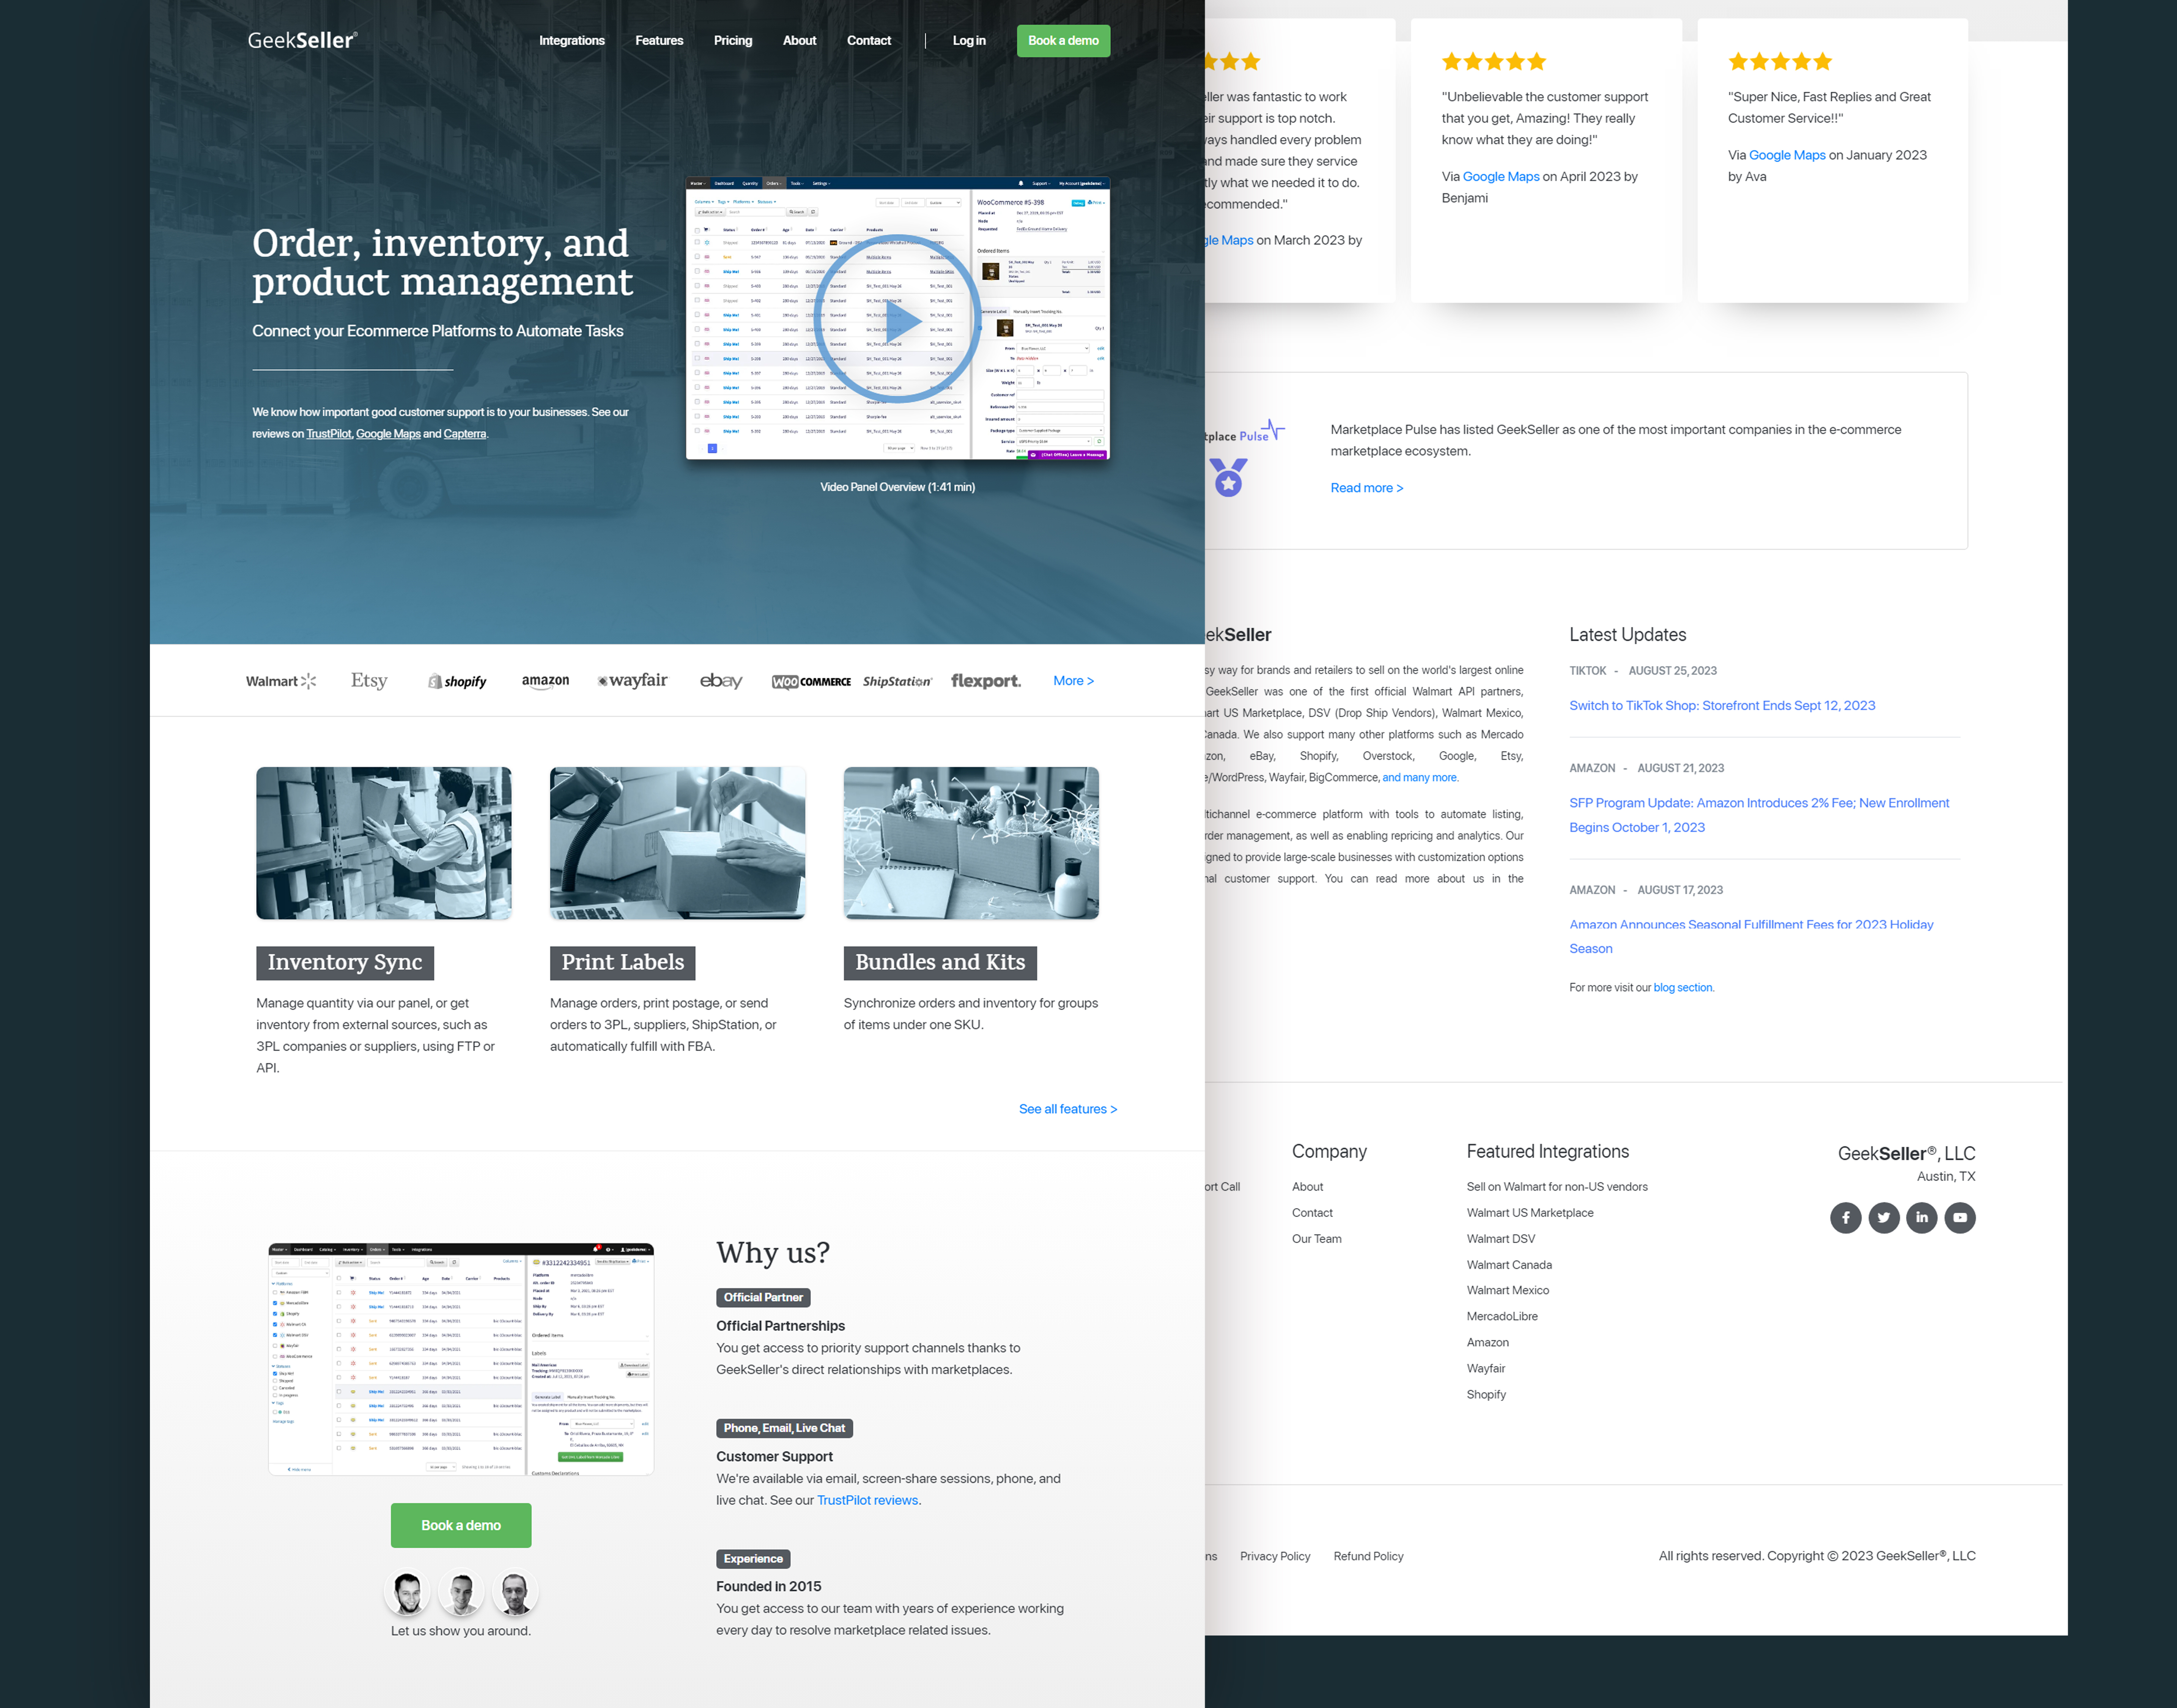
Task: Click the Etsy platform logo
Action: click(x=369, y=680)
